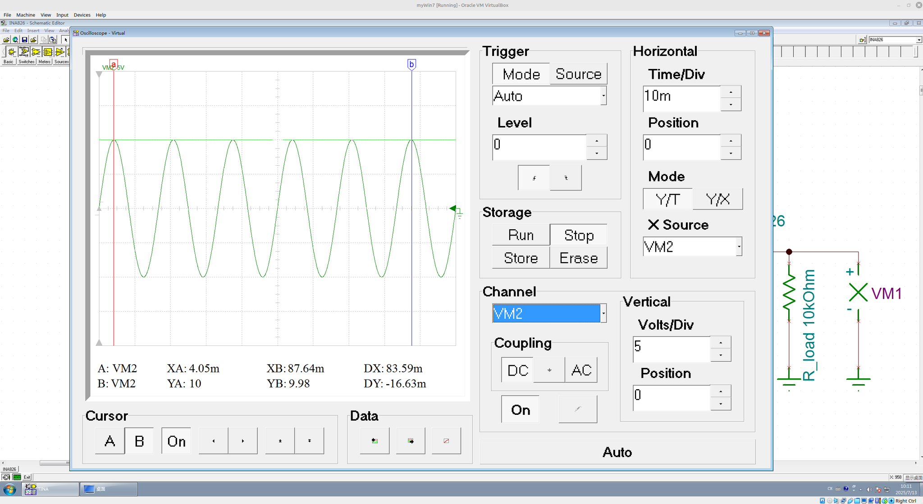The width and height of the screenshot is (923, 504).
Task: Click the red curve icon in the Data section
Action: 446,441
